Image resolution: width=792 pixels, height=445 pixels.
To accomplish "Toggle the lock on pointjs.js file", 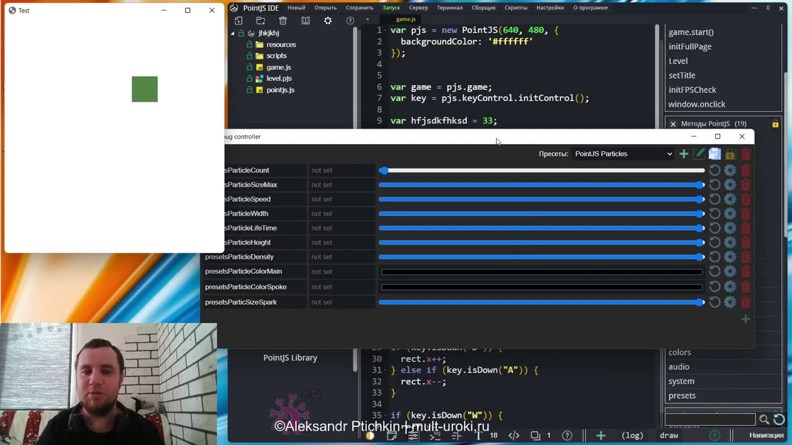I will (x=250, y=90).
